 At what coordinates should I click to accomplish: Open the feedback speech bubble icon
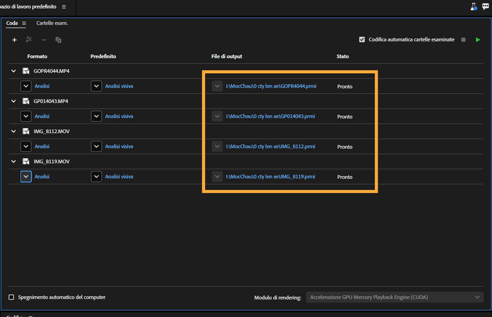pos(486,7)
